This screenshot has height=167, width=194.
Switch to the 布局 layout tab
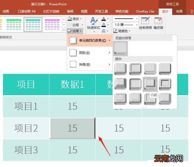pos(179,11)
